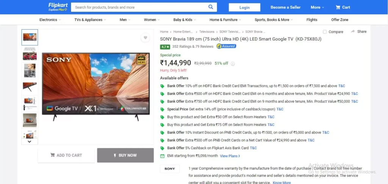388x184 pixels.
Task: Add product to wishlist heart icon
Action: click(145, 38)
